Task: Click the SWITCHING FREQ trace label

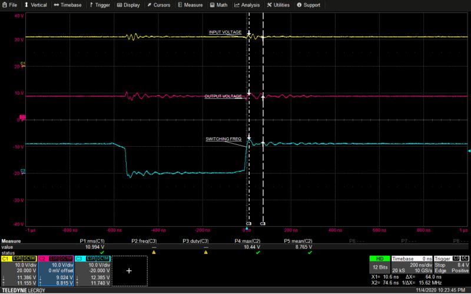Action: point(224,139)
